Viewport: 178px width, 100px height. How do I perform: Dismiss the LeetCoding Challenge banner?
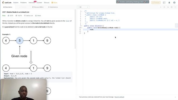click(147, 2)
